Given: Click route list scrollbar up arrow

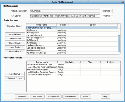Looking at the screenshot, I should [119, 27].
